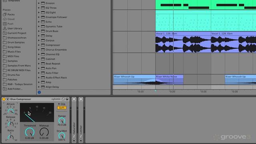Expand the Echo effect folder
This screenshot has height=144, width=256.
tap(39, 22)
